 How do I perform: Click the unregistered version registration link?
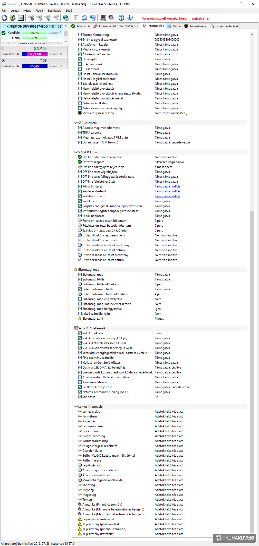pyautogui.click(x=175, y=18)
